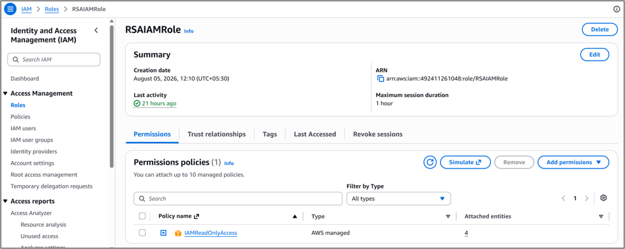The height and width of the screenshot is (249, 625).
Task: Open Identity providers in the sidebar
Action: (x=34, y=151)
